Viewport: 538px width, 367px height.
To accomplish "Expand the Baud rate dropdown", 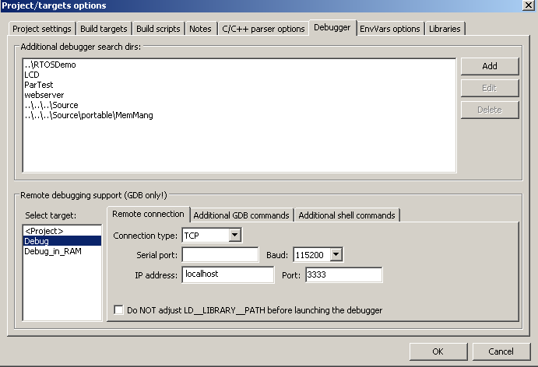I will [x=336, y=254].
